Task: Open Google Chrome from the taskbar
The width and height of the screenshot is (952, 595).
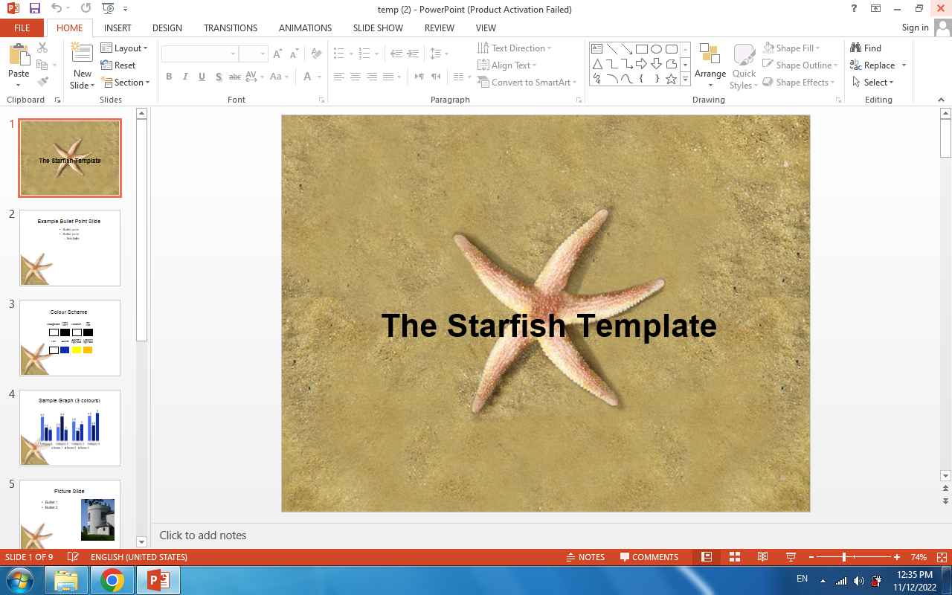Action: pyautogui.click(x=112, y=580)
